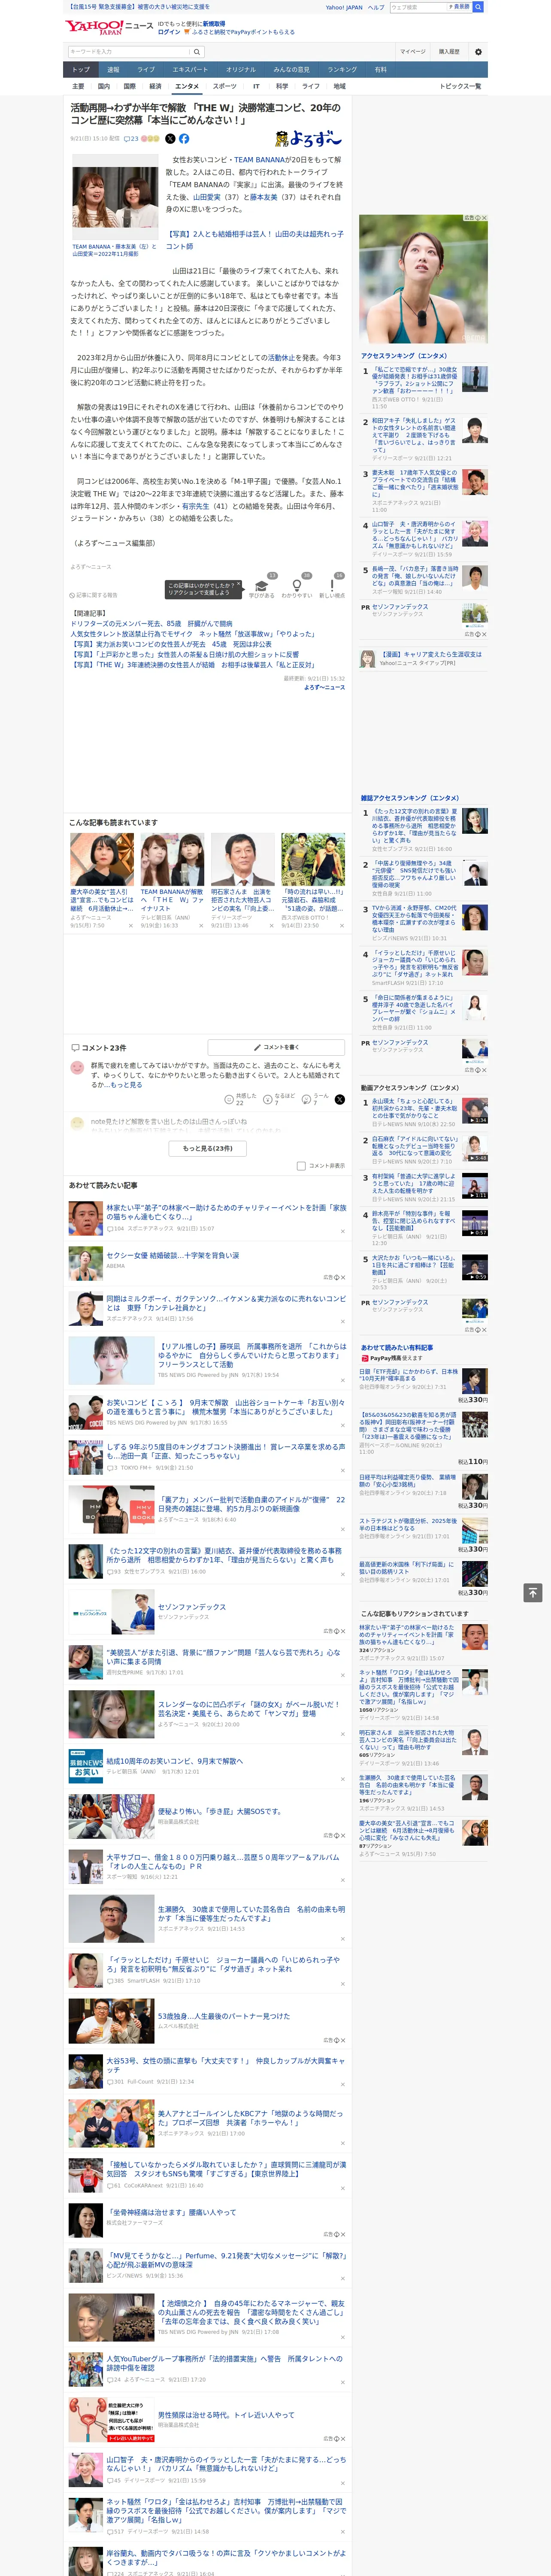Select the 速報 tab

click(113, 70)
